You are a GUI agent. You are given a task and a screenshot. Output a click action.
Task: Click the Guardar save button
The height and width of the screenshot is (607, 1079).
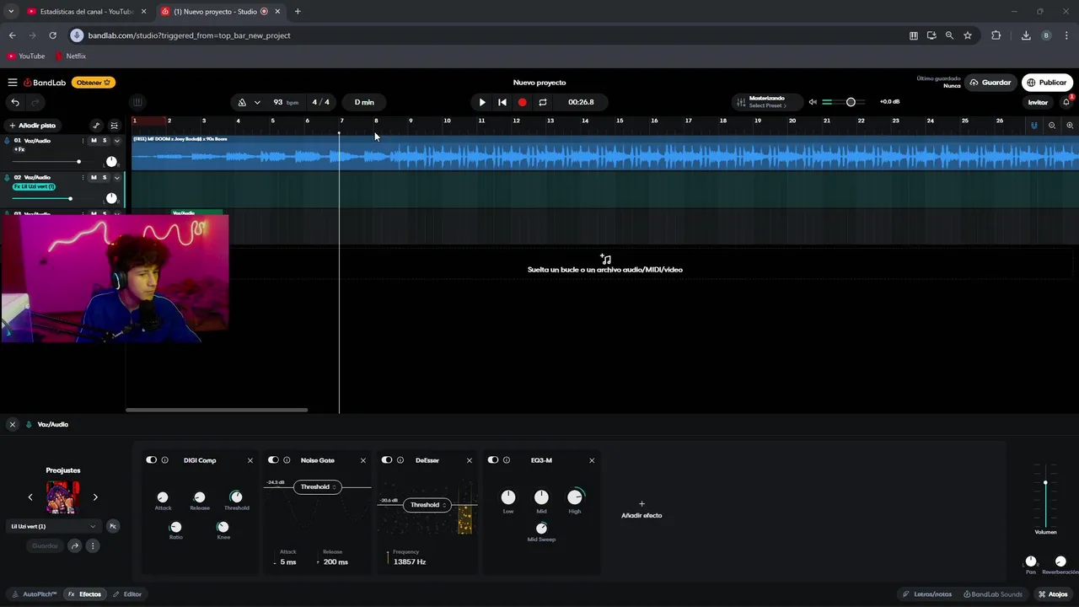click(x=990, y=83)
